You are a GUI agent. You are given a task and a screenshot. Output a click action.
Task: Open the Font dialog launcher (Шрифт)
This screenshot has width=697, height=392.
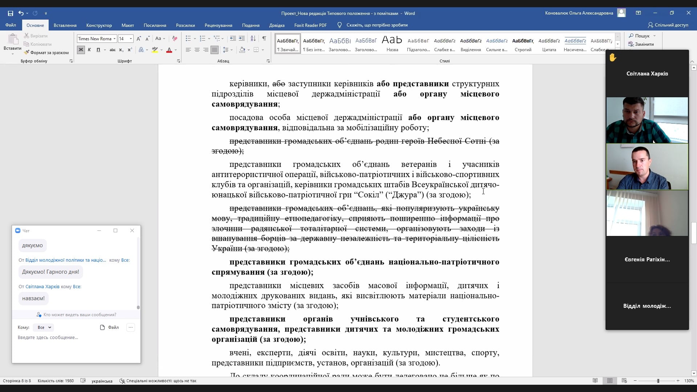[x=179, y=61]
